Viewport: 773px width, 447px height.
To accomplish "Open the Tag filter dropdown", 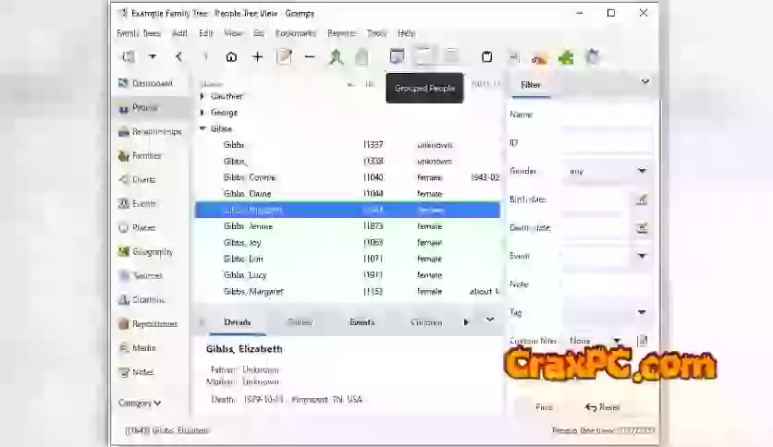I will (607, 312).
